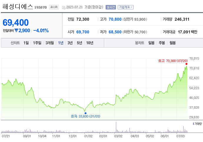
Task: Click the 07/03 date axis label
Action: click(x=180, y=136)
